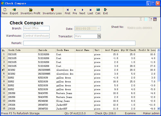Click the sigma sum icon
The height and width of the screenshot is (116, 161).
(x=141, y=19)
